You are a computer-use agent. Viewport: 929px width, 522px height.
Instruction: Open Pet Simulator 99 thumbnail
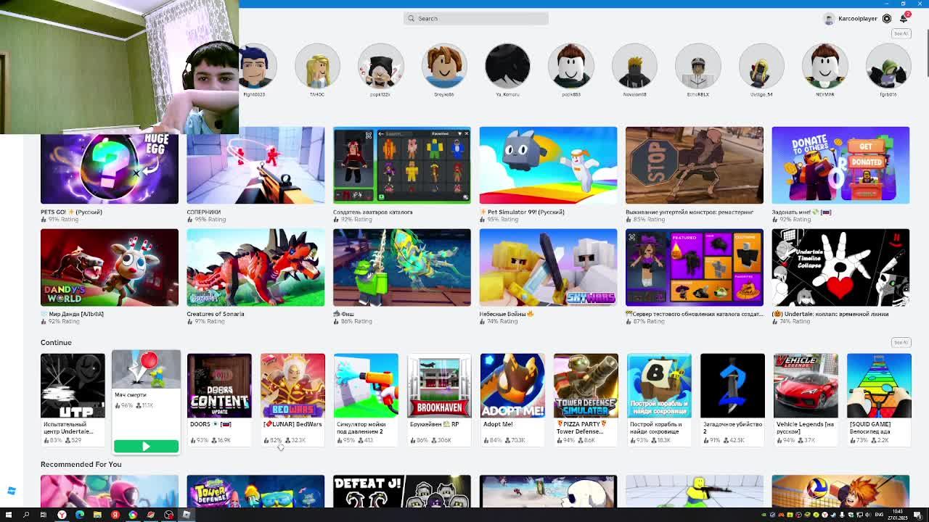pyautogui.click(x=548, y=165)
